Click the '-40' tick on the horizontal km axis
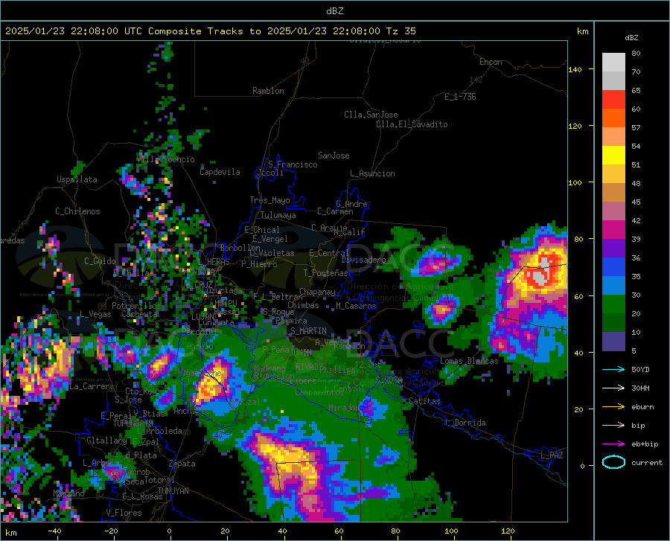The height and width of the screenshot is (541, 670). coord(54,531)
